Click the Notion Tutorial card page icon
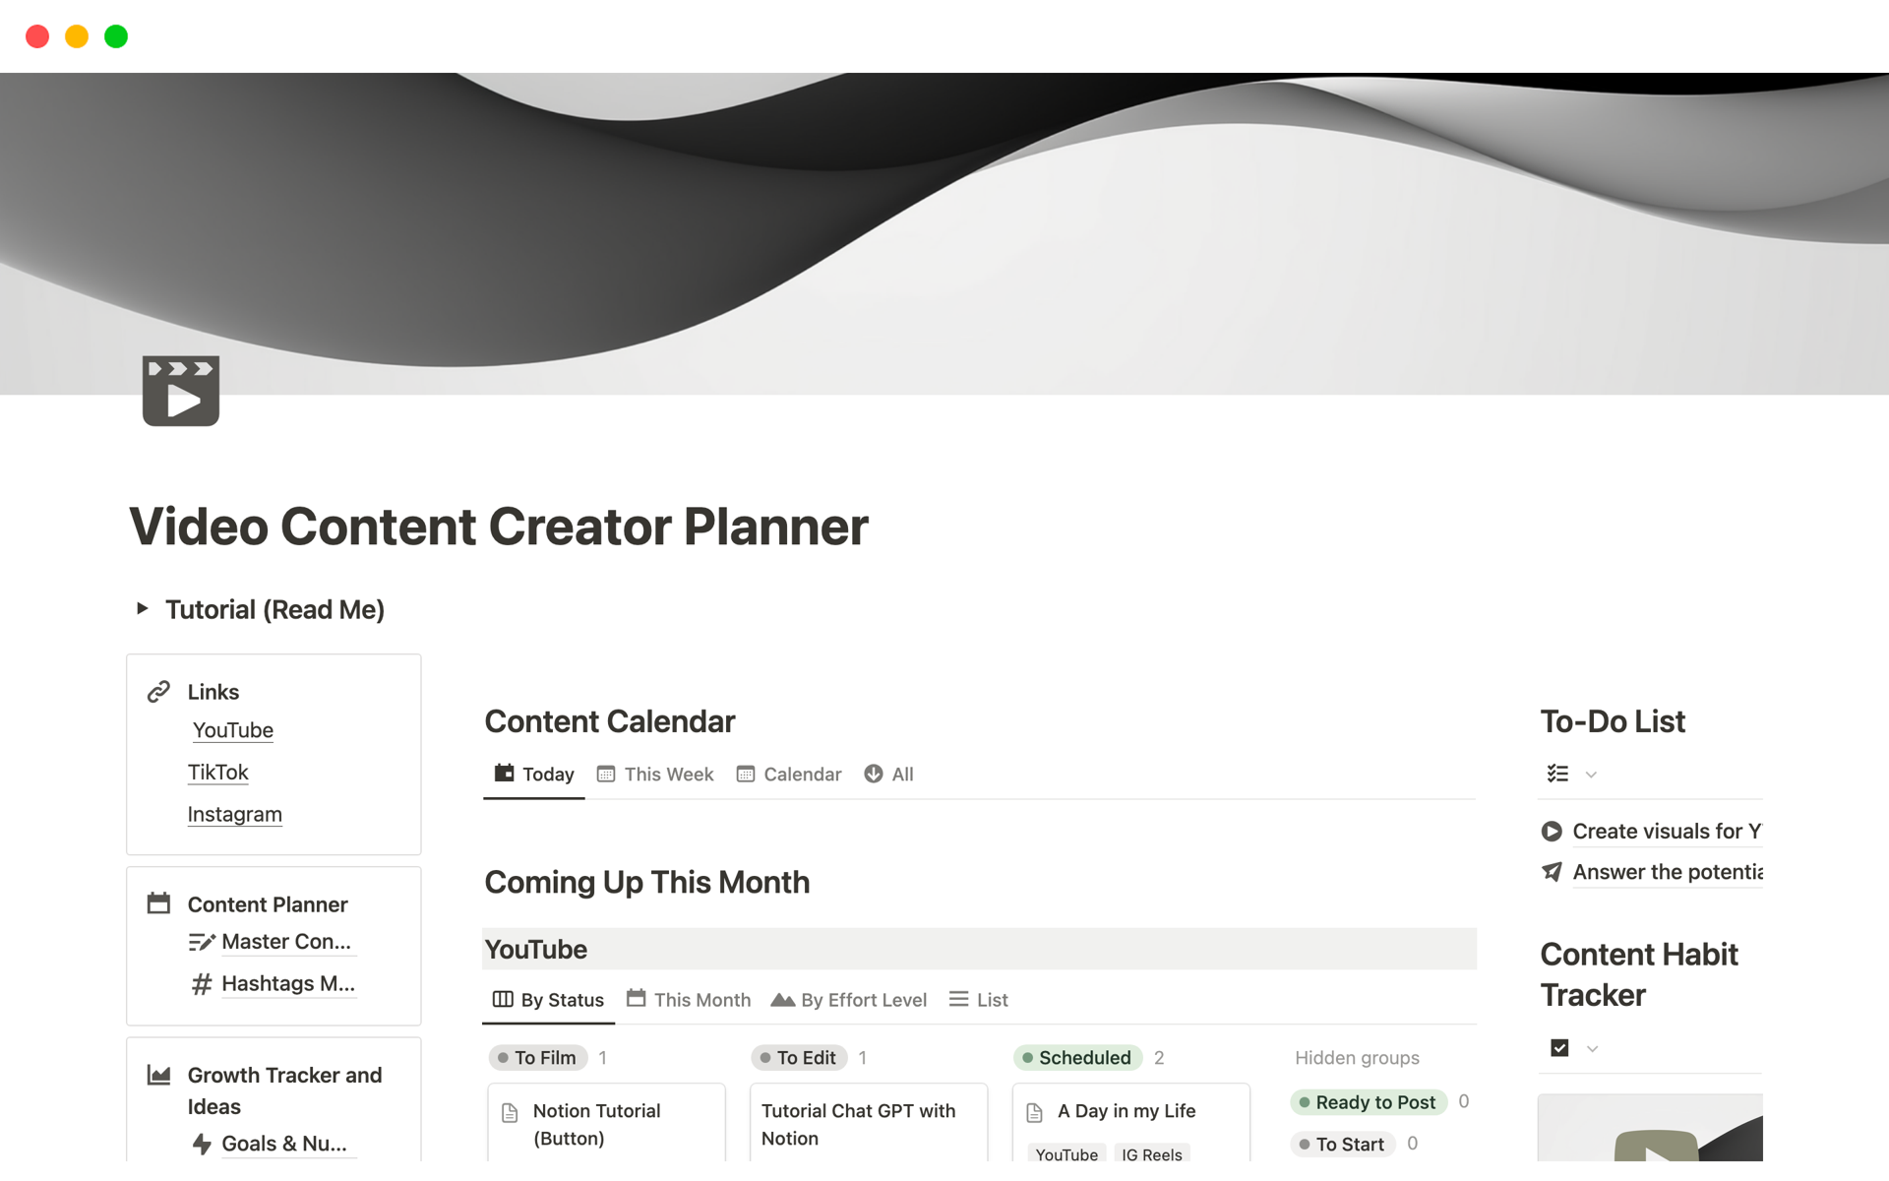Screen dimensions: 1889x1181 [510, 1112]
